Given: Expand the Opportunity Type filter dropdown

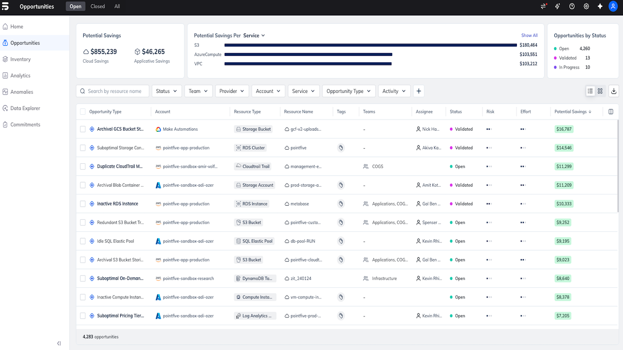Looking at the screenshot, I should [348, 91].
